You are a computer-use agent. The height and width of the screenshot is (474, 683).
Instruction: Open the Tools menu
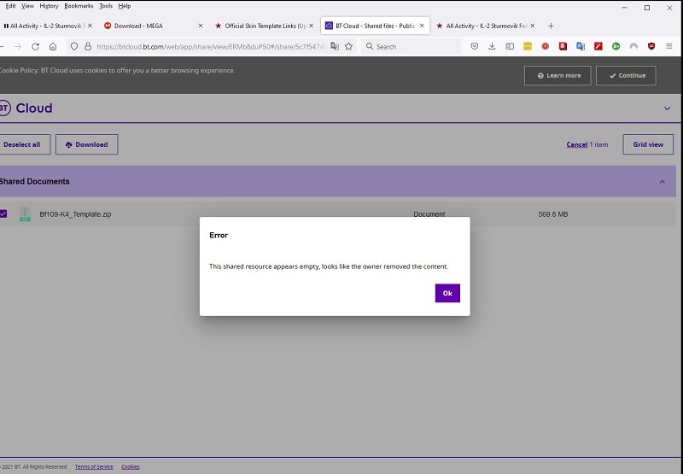(x=106, y=6)
